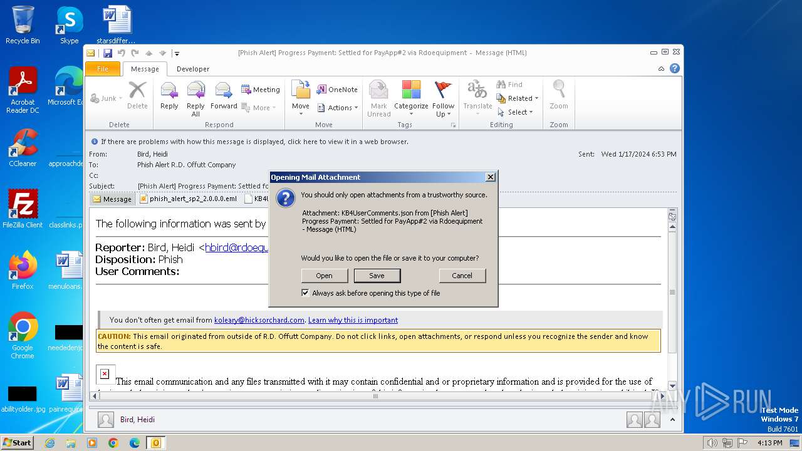The image size is (802, 451).
Task: Show the Message body tab
Action: pyautogui.click(x=112, y=199)
